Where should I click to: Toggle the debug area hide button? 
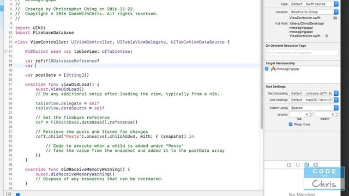[x=9, y=194]
